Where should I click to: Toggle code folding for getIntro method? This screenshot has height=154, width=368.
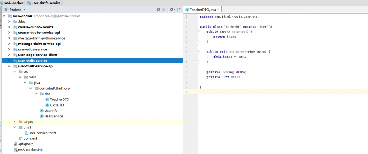point(198,32)
